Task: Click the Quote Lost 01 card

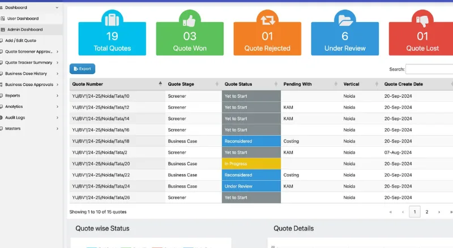Action: (421, 38)
